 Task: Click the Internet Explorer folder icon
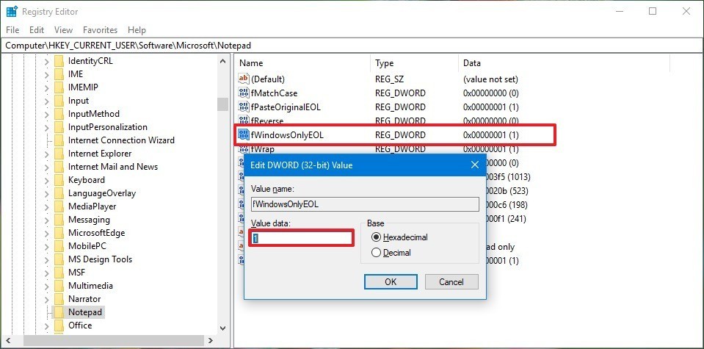59,154
